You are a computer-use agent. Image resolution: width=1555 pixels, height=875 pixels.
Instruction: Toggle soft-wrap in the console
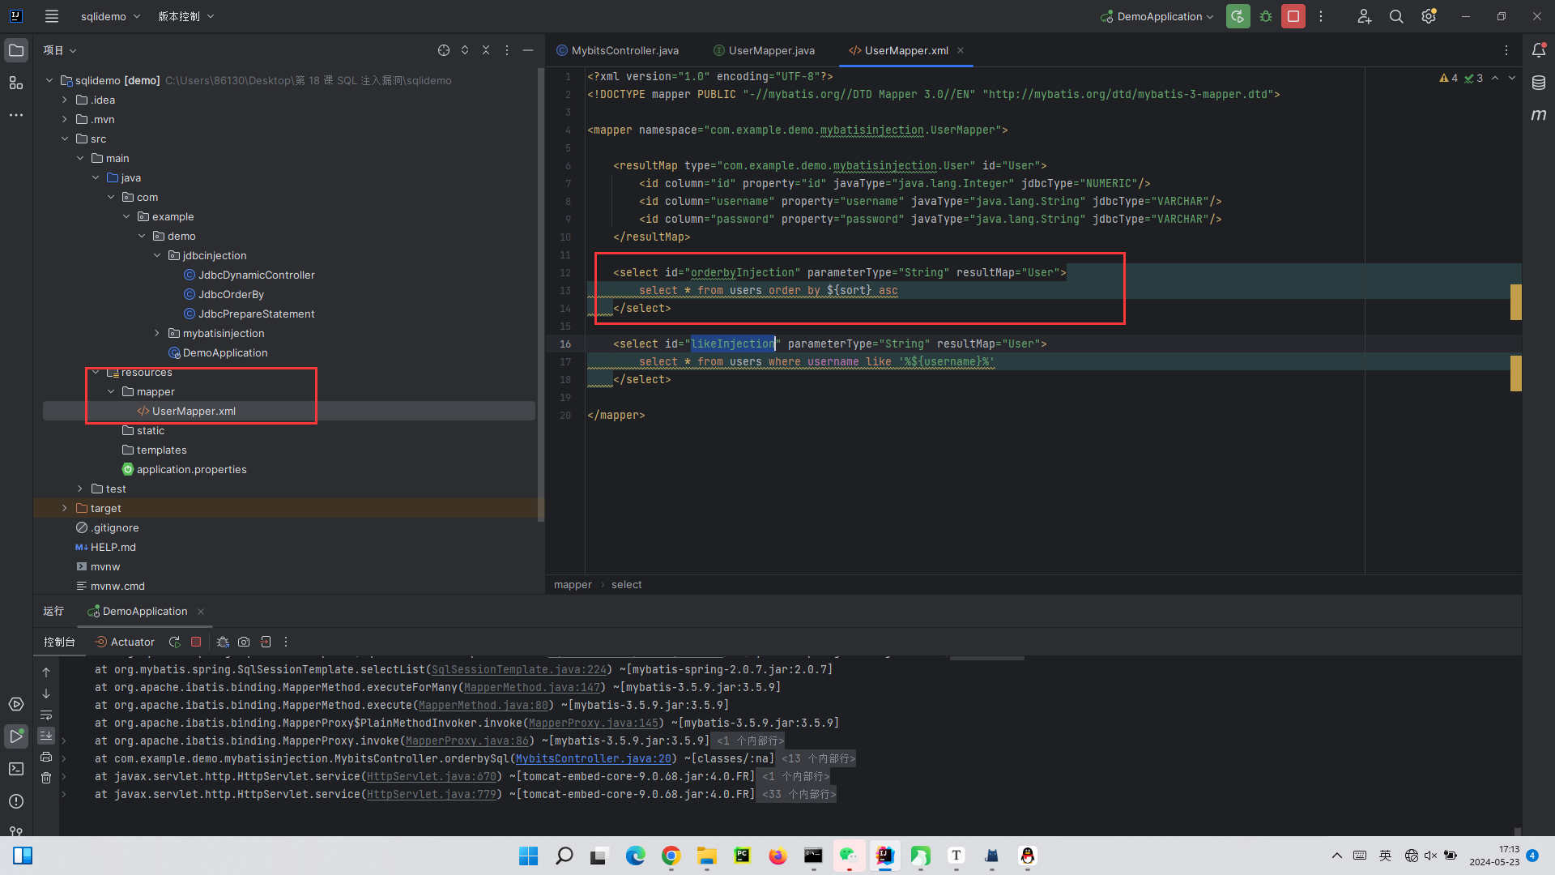pos(46,715)
